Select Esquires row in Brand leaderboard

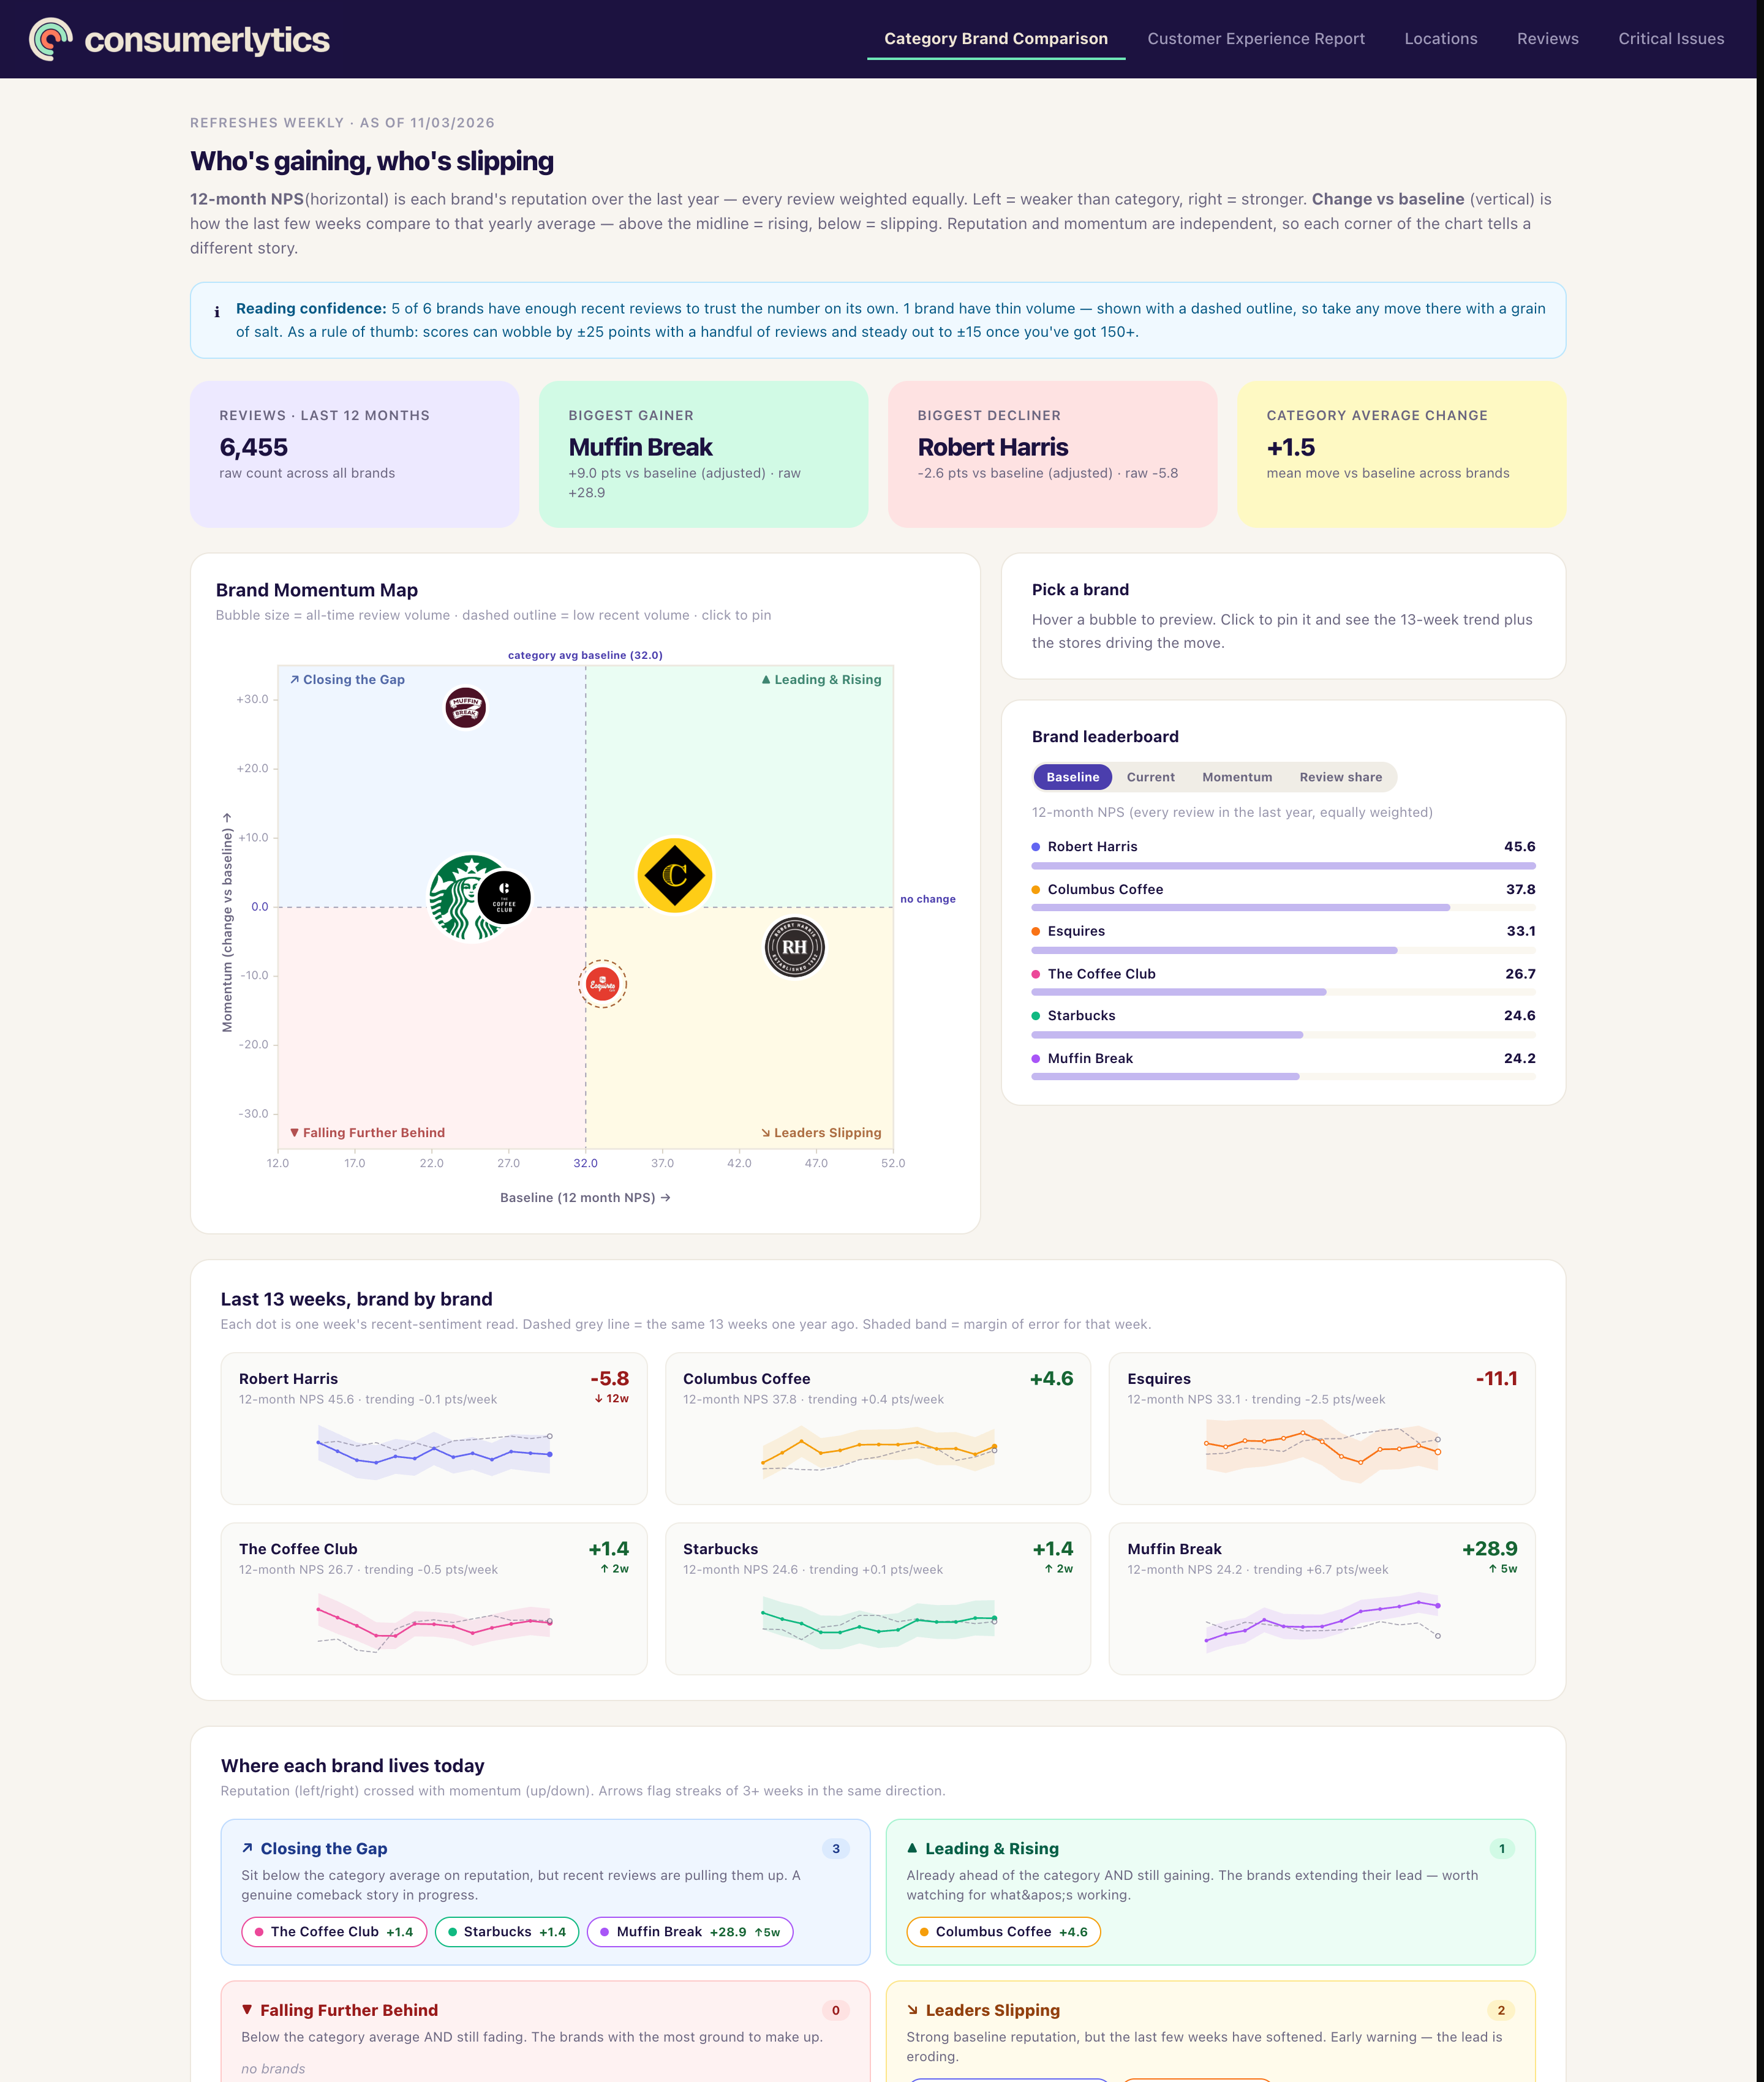[1283, 939]
